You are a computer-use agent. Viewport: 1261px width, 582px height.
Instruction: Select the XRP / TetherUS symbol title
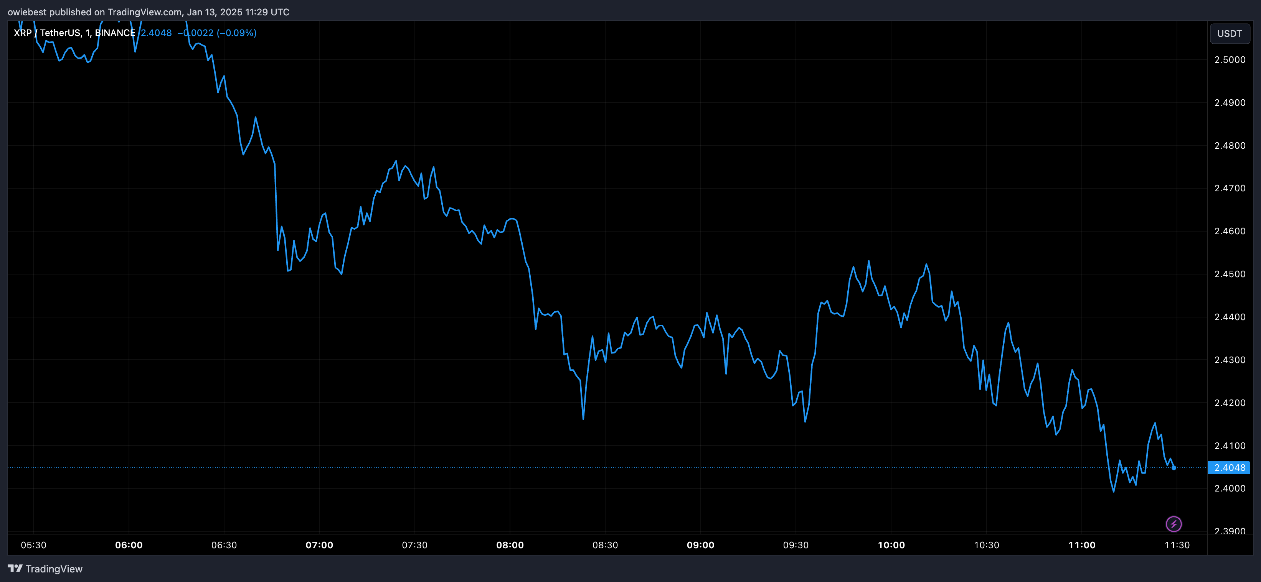click(46, 33)
